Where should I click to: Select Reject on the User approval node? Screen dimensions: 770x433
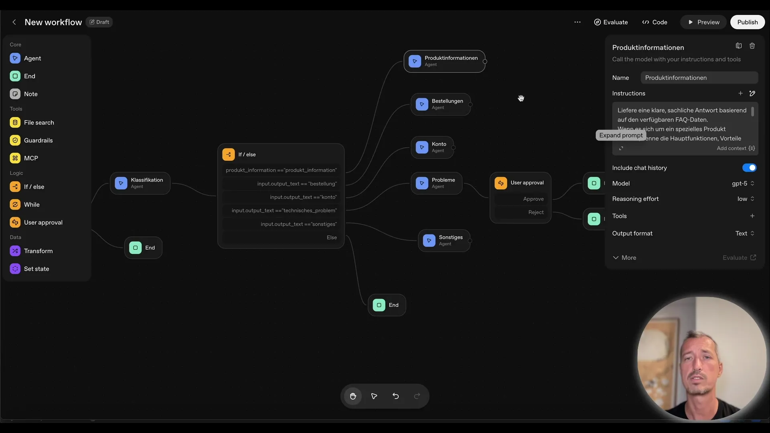[x=536, y=212]
